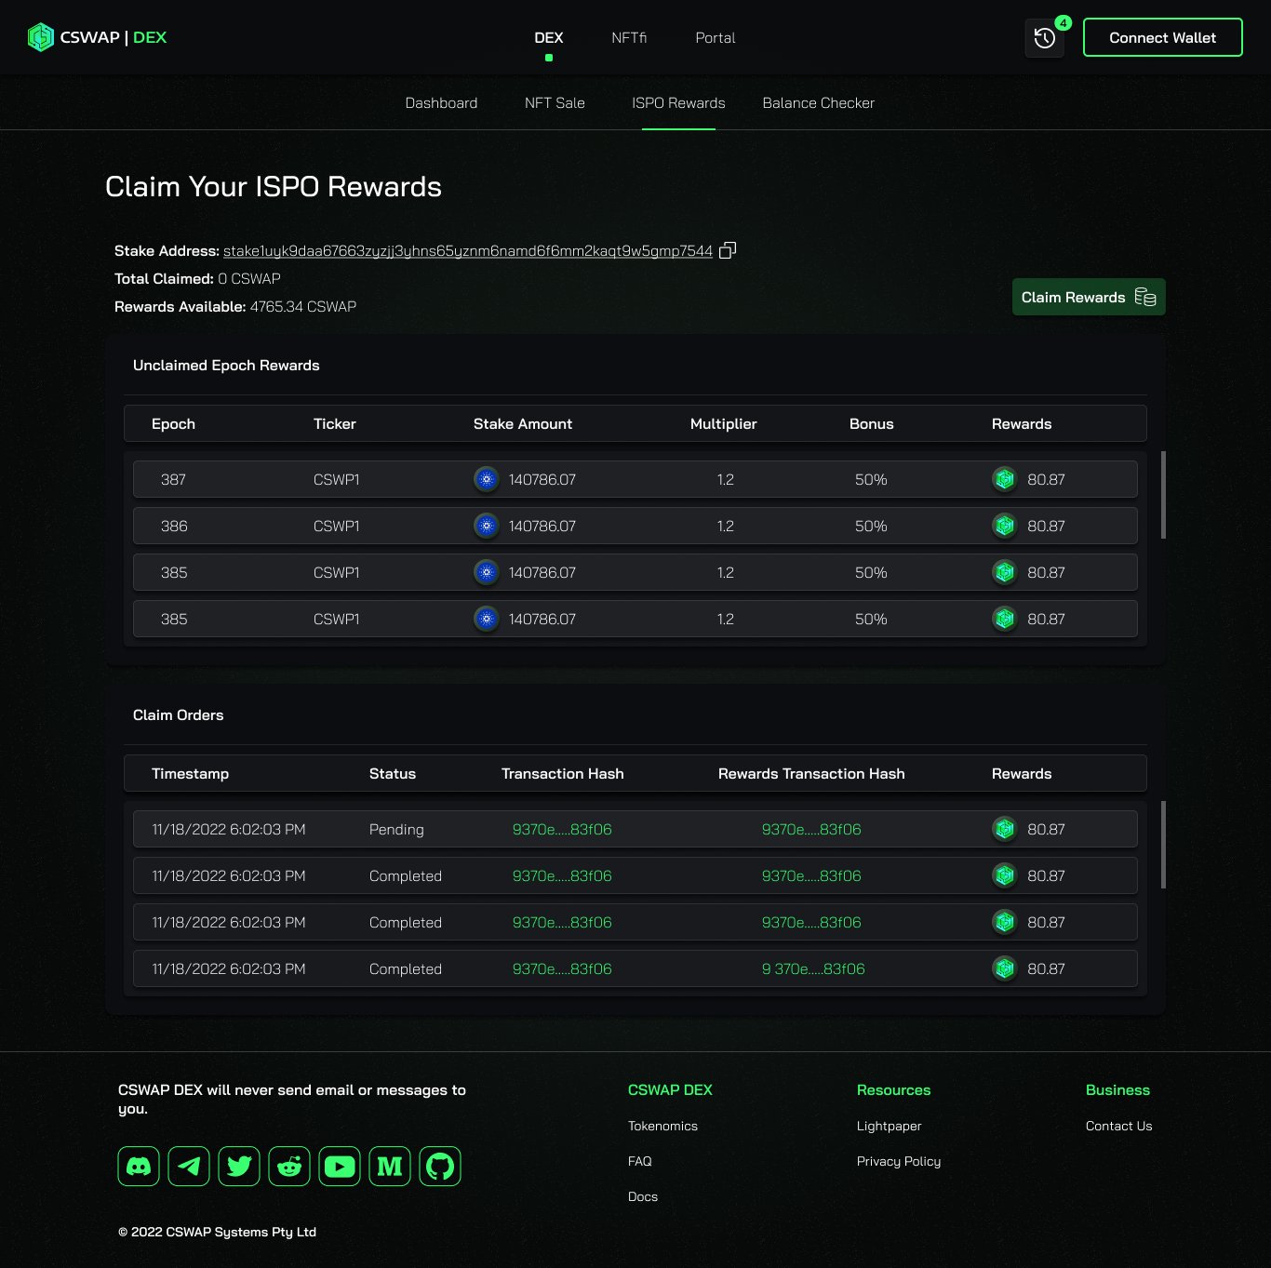Click the Pending order's transaction hash link
The width and height of the screenshot is (1271, 1268).
(562, 829)
